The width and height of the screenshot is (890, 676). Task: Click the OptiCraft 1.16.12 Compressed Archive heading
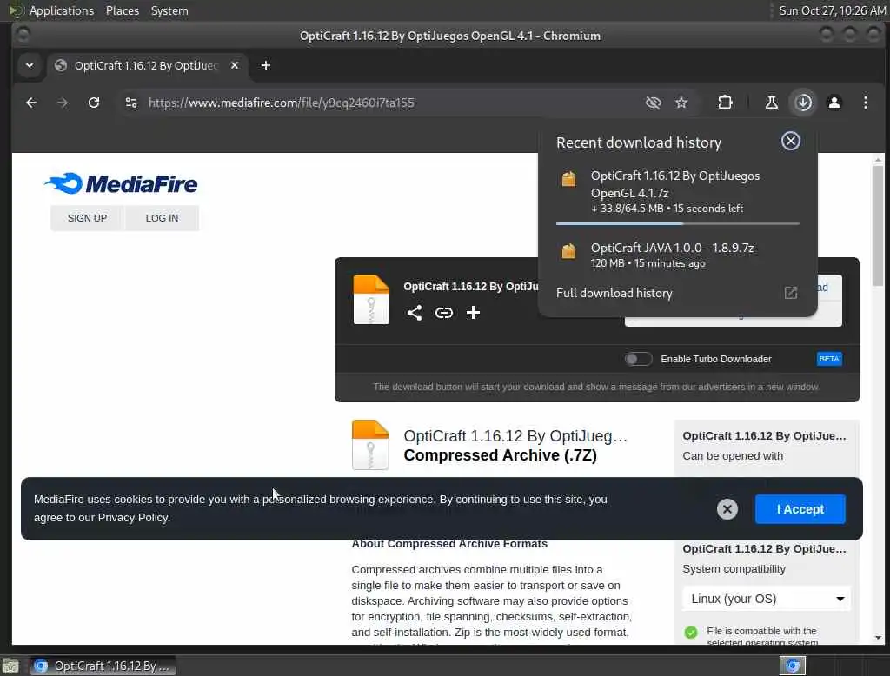[515, 446]
